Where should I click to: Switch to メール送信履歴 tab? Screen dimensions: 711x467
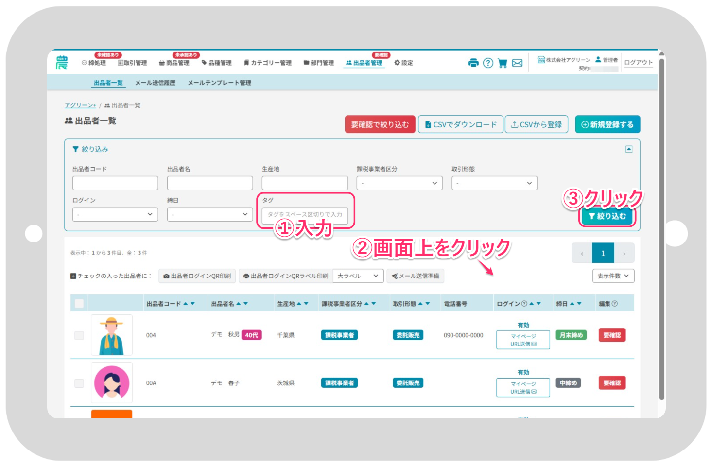[155, 83]
